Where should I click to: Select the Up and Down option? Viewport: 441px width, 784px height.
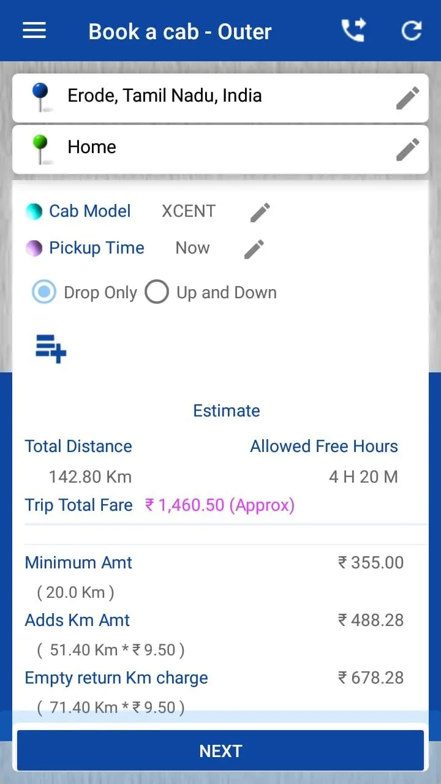pos(211,292)
